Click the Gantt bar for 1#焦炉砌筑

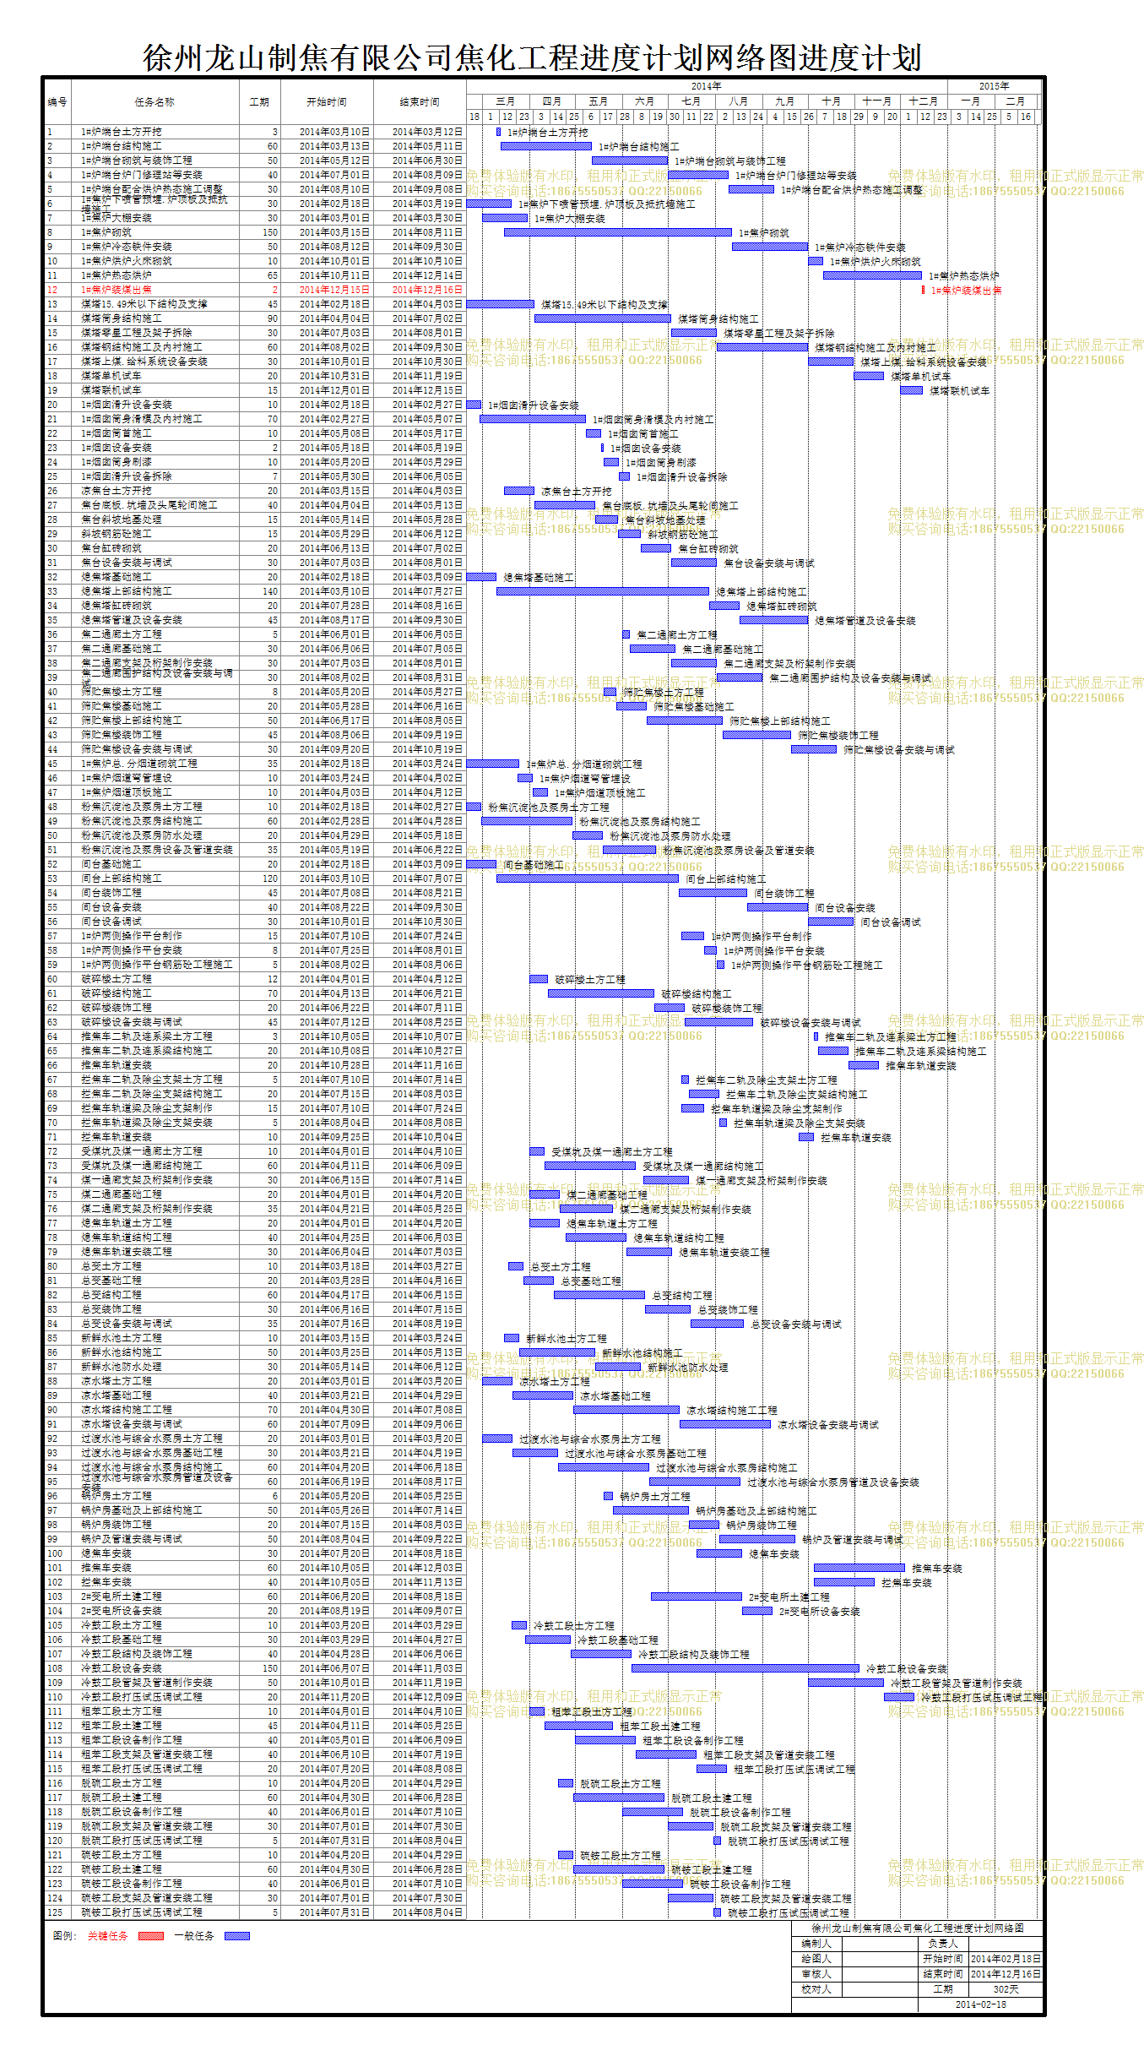point(617,232)
